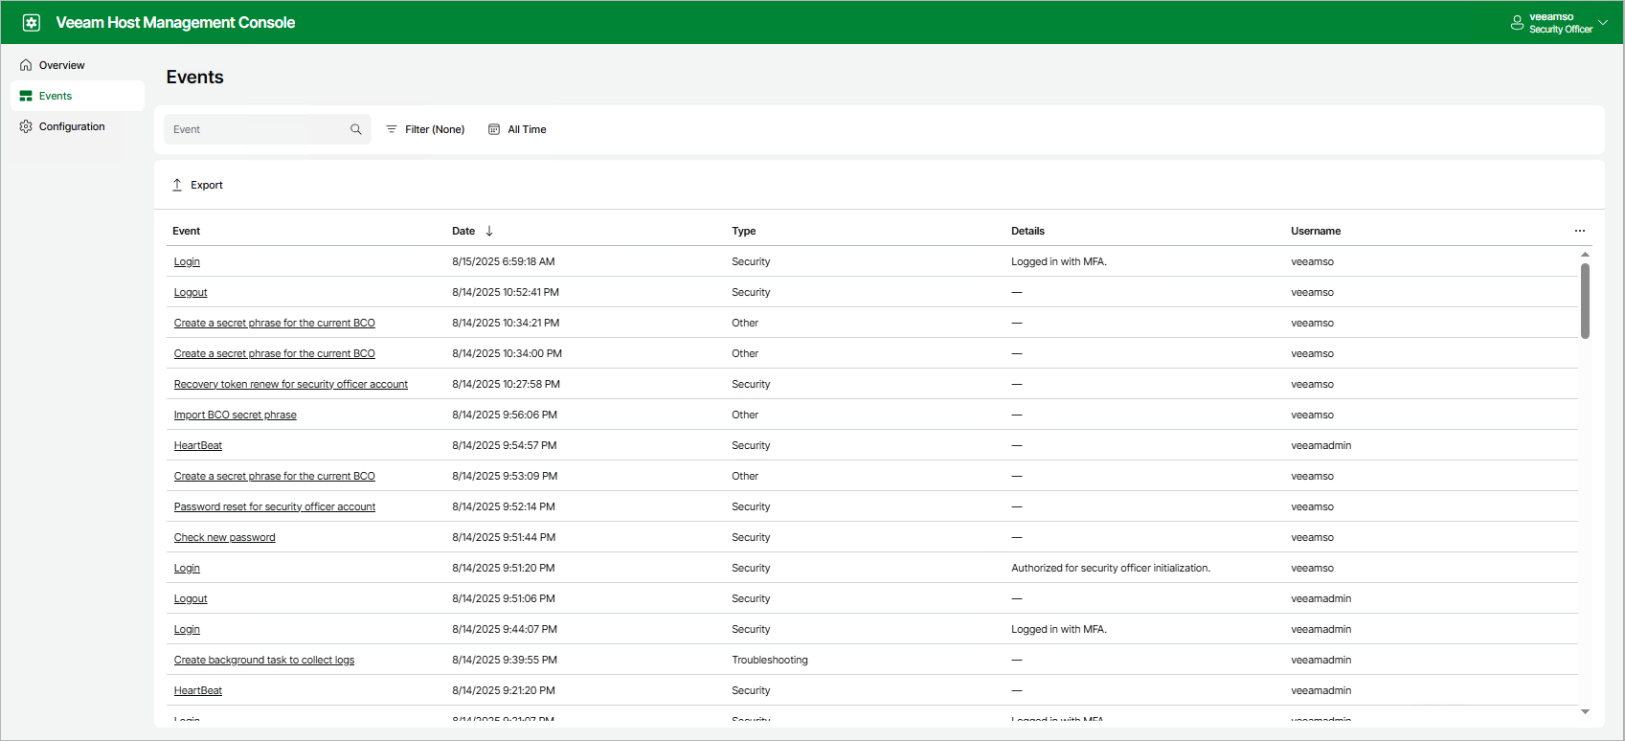Viewport: 1625px width, 741px height.
Task: Expand the veeamso account dropdown chevron
Action: pyautogui.click(x=1603, y=23)
